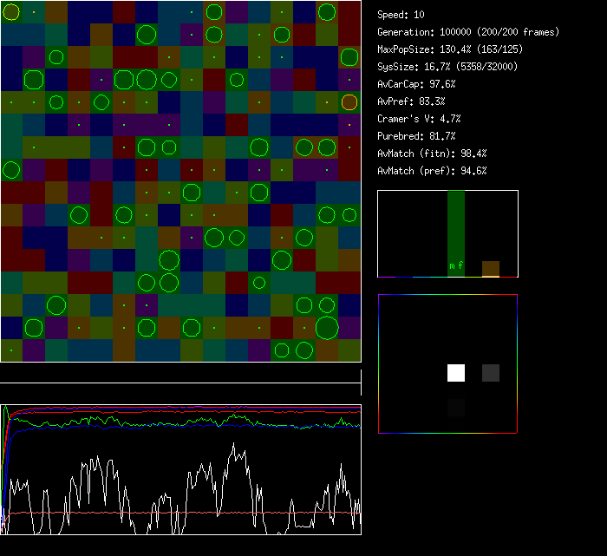Click the largest green circle near the bottom-right of the grid
This screenshot has width=607, height=556.
(x=327, y=328)
